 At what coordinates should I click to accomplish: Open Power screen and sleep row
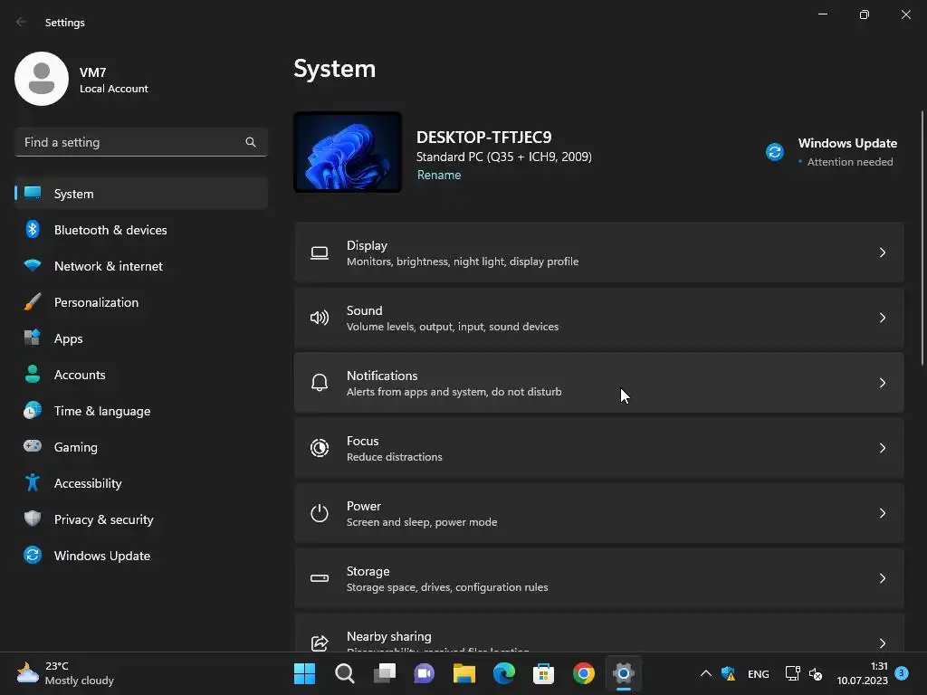tap(599, 513)
